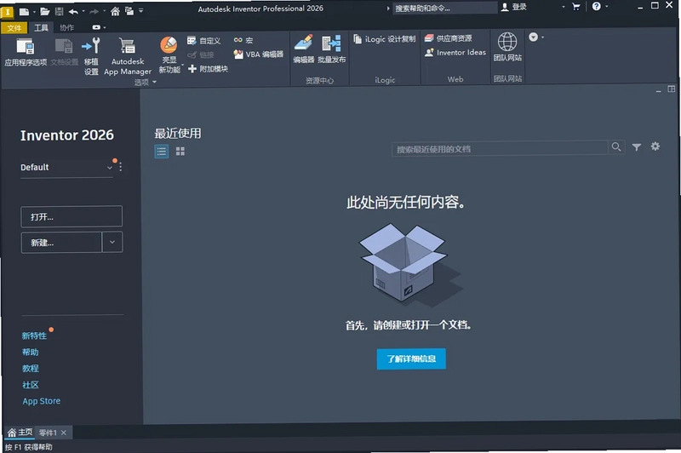Viewport: 681px width, 453px height.
Task: Open recent documents settings gear
Action: [655, 146]
